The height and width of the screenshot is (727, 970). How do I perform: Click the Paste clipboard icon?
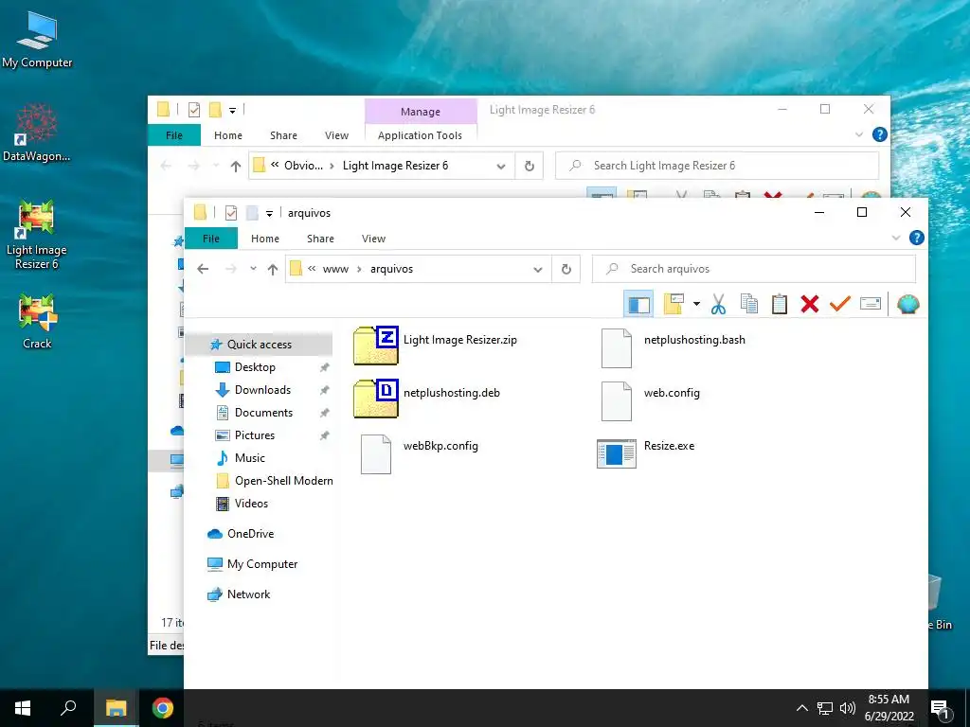tap(780, 304)
